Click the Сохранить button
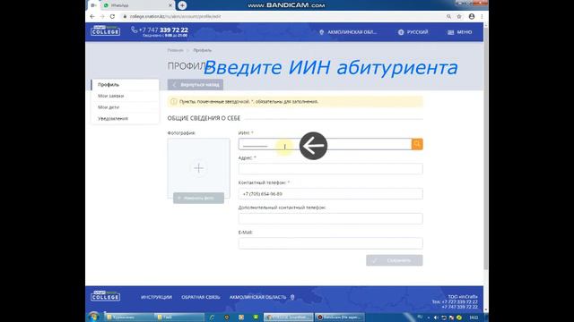Screen dimensions: 574x322 (x=395, y=260)
